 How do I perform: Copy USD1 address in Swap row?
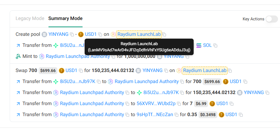[81, 71]
